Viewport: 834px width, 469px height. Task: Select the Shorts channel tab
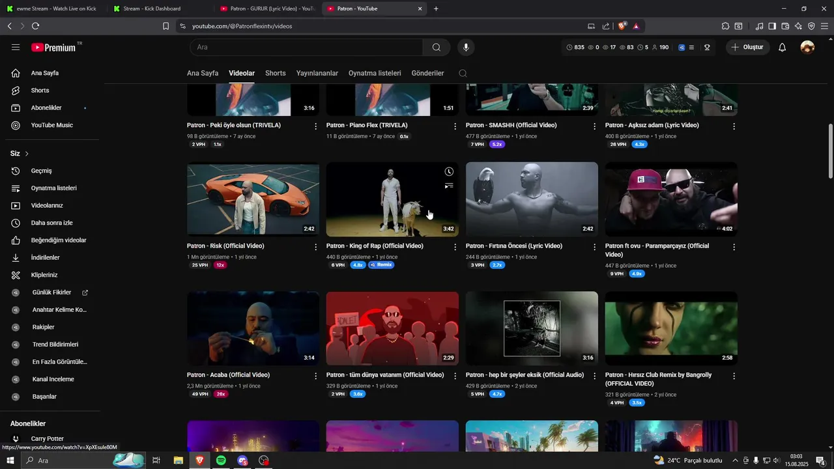click(x=276, y=74)
